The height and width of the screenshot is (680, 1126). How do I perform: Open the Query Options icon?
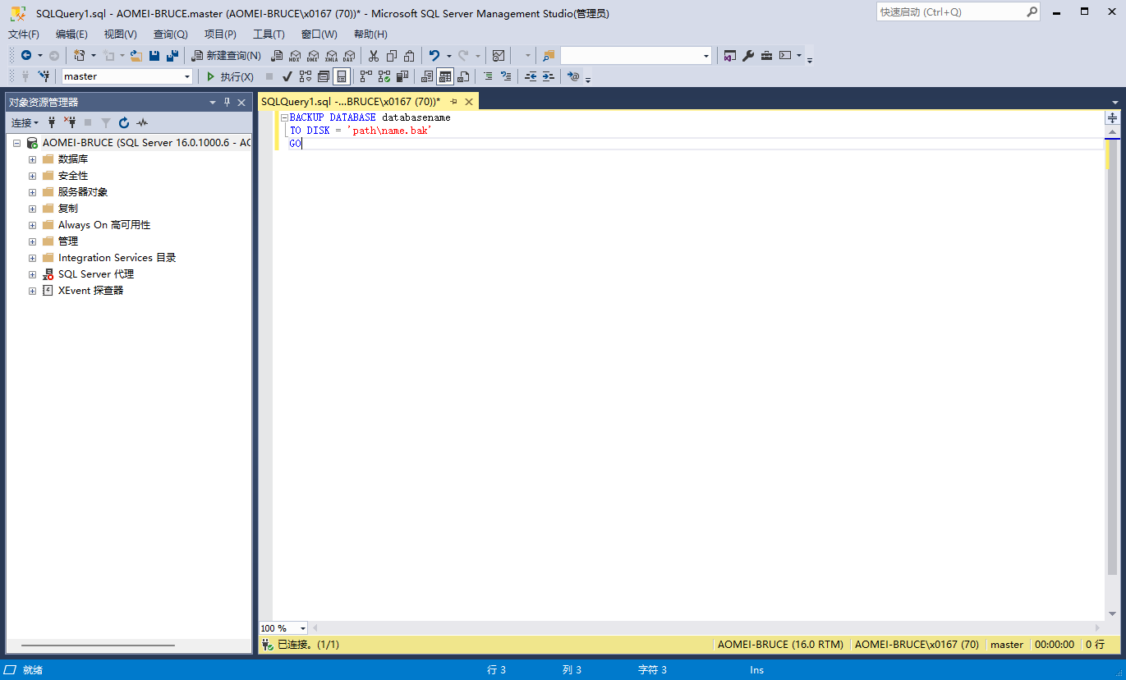(x=324, y=76)
